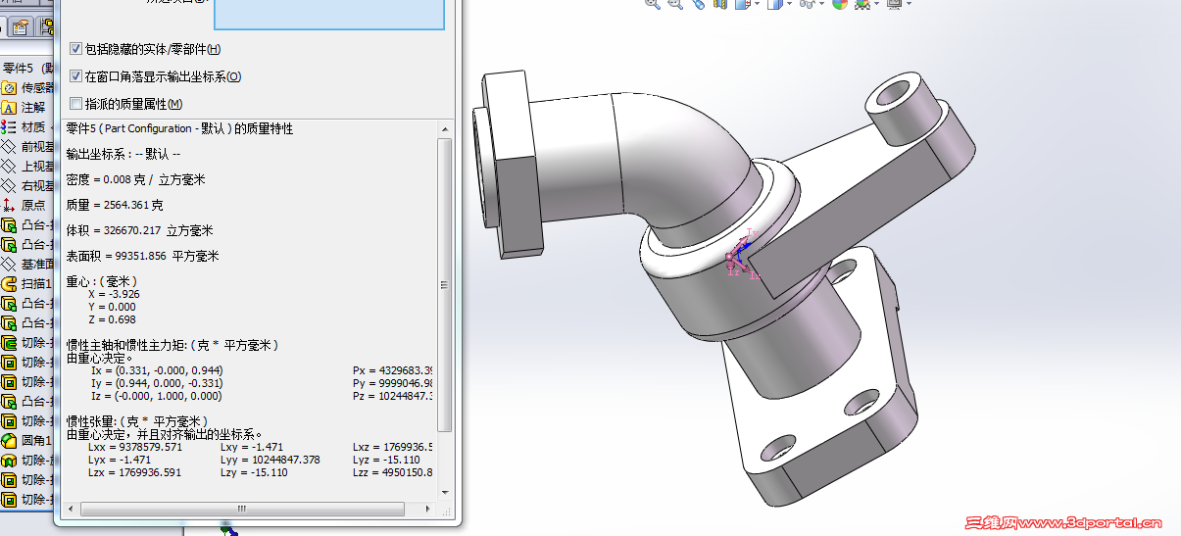
Task: Enable 指派的质量属性 checkbox
Action: [x=75, y=104]
